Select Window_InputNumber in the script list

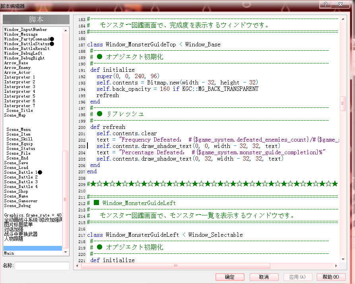(x=25, y=30)
